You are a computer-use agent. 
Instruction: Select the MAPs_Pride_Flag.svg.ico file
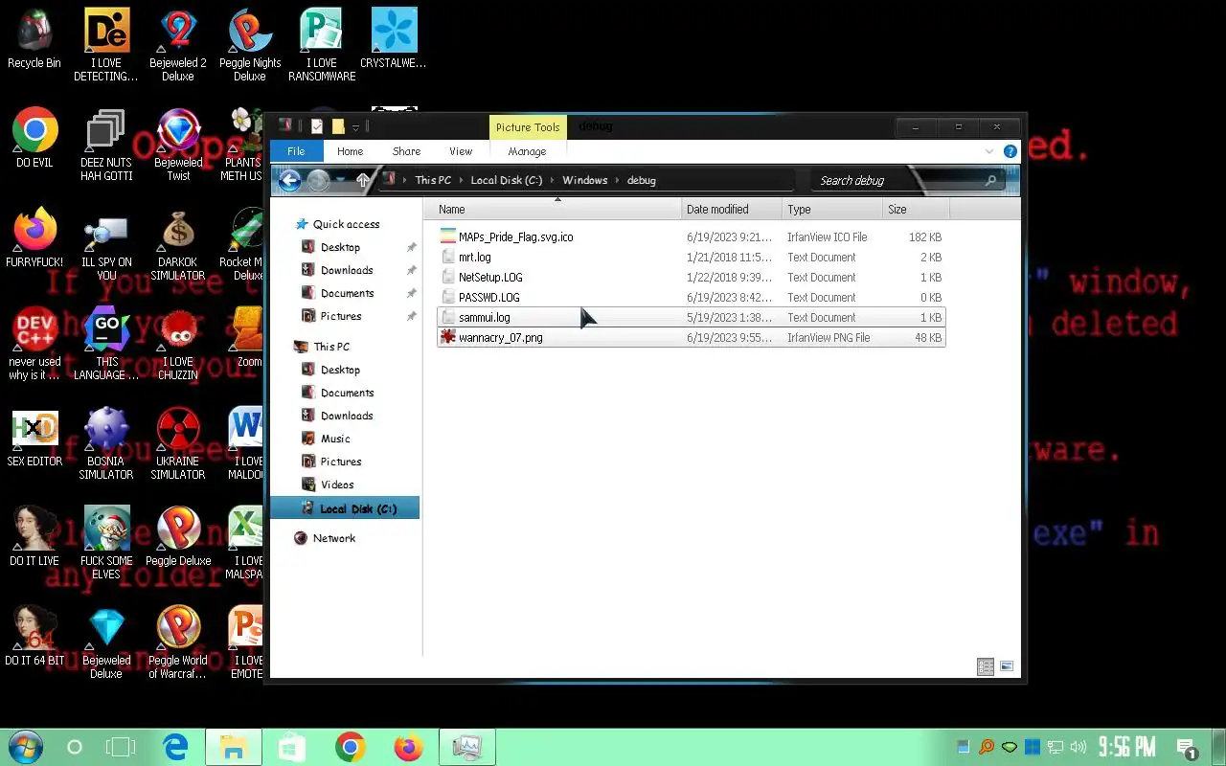click(691, 237)
